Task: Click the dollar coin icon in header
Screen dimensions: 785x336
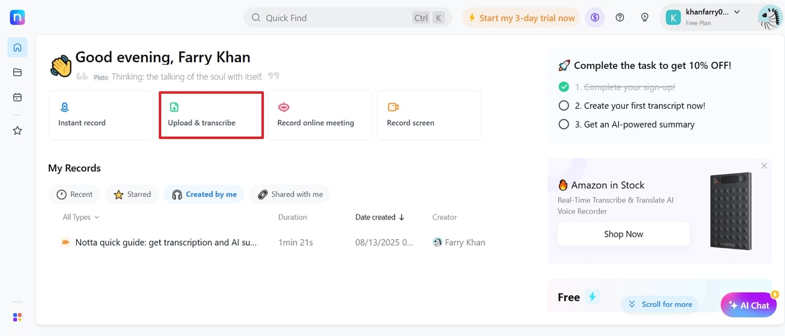Action: tap(595, 18)
